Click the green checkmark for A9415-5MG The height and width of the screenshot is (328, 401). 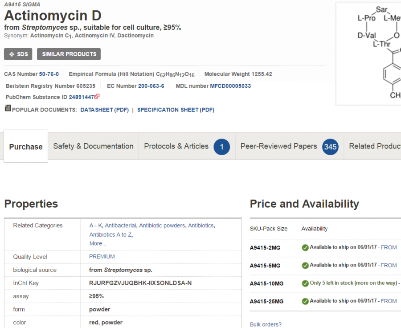[305, 266]
